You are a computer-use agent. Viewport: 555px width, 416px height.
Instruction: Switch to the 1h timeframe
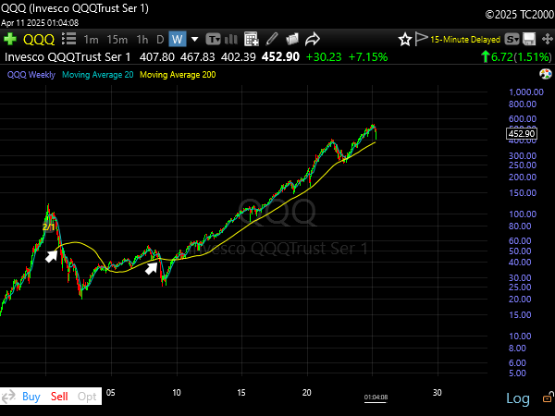[x=142, y=39]
